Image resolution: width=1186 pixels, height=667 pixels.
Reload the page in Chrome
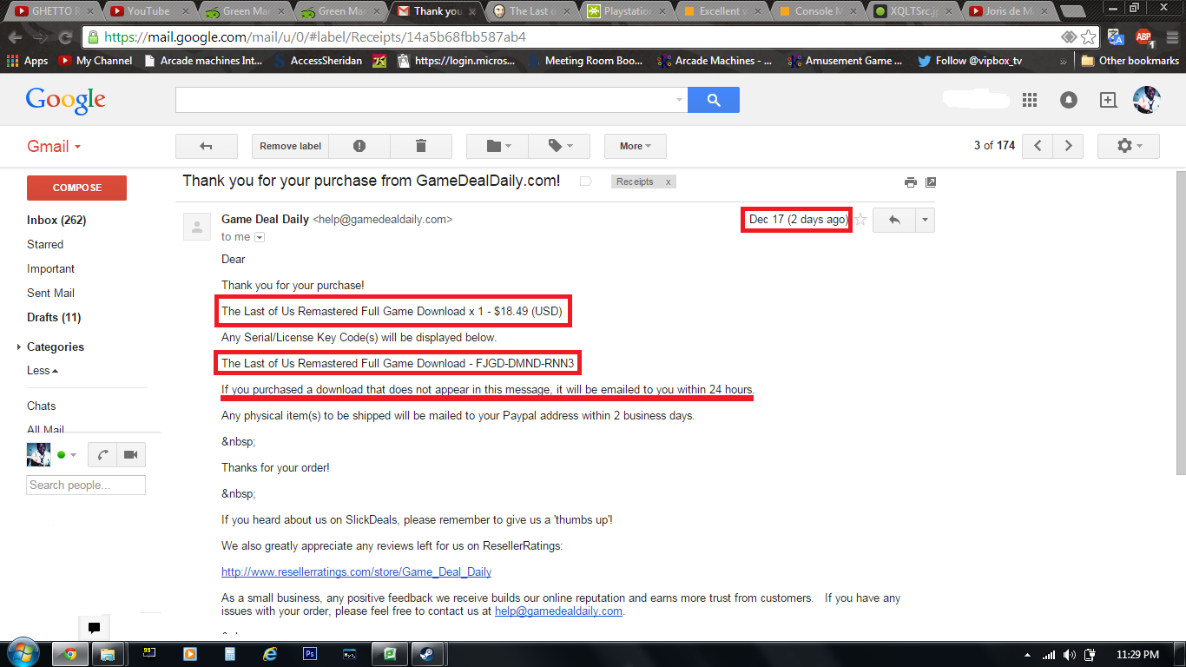(x=65, y=37)
